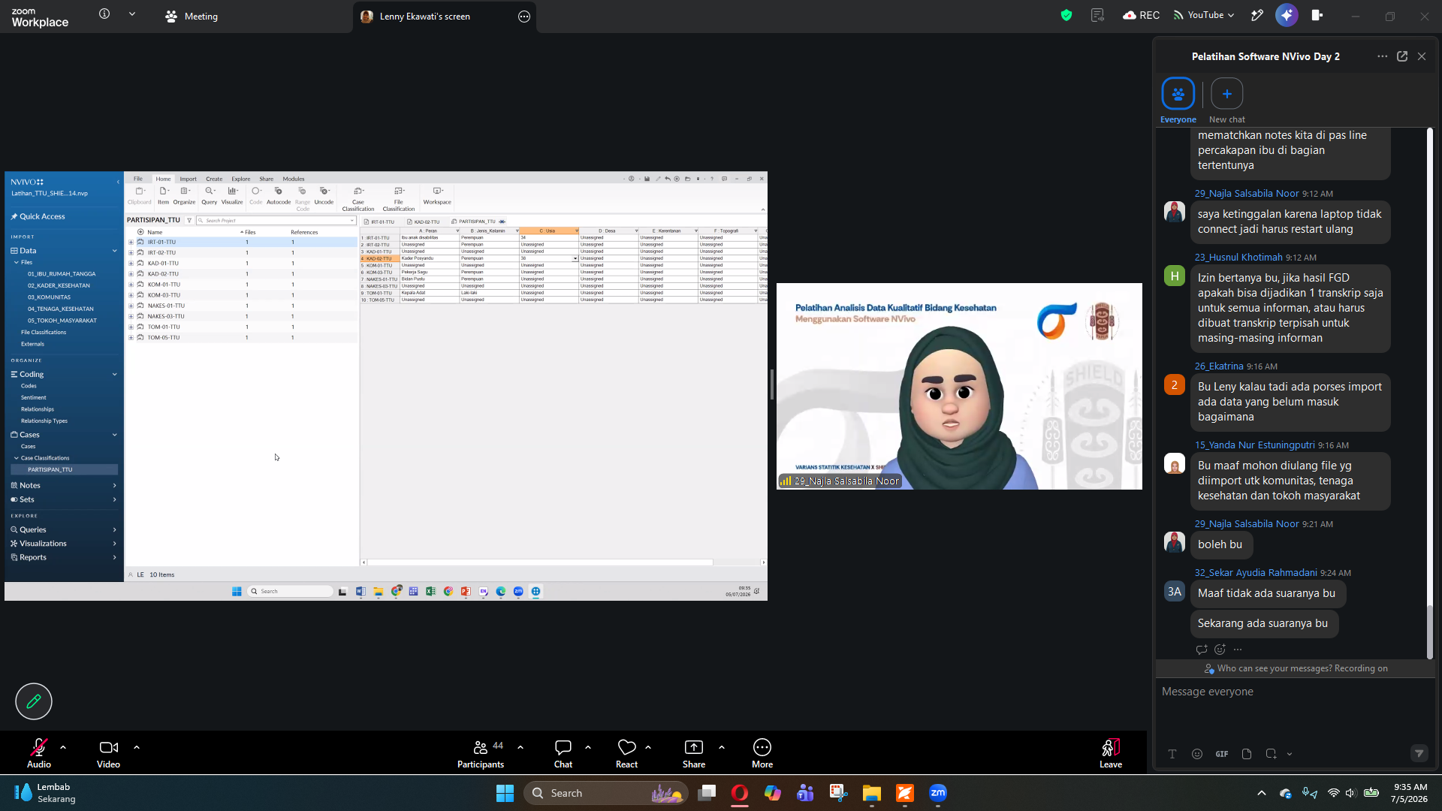The height and width of the screenshot is (811, 1442).
Task: Click the magic pen tools icon
Action: tap(1257, 15)
